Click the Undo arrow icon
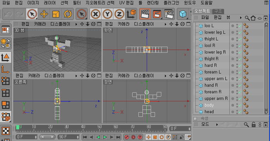 click(x=8, y=14)
